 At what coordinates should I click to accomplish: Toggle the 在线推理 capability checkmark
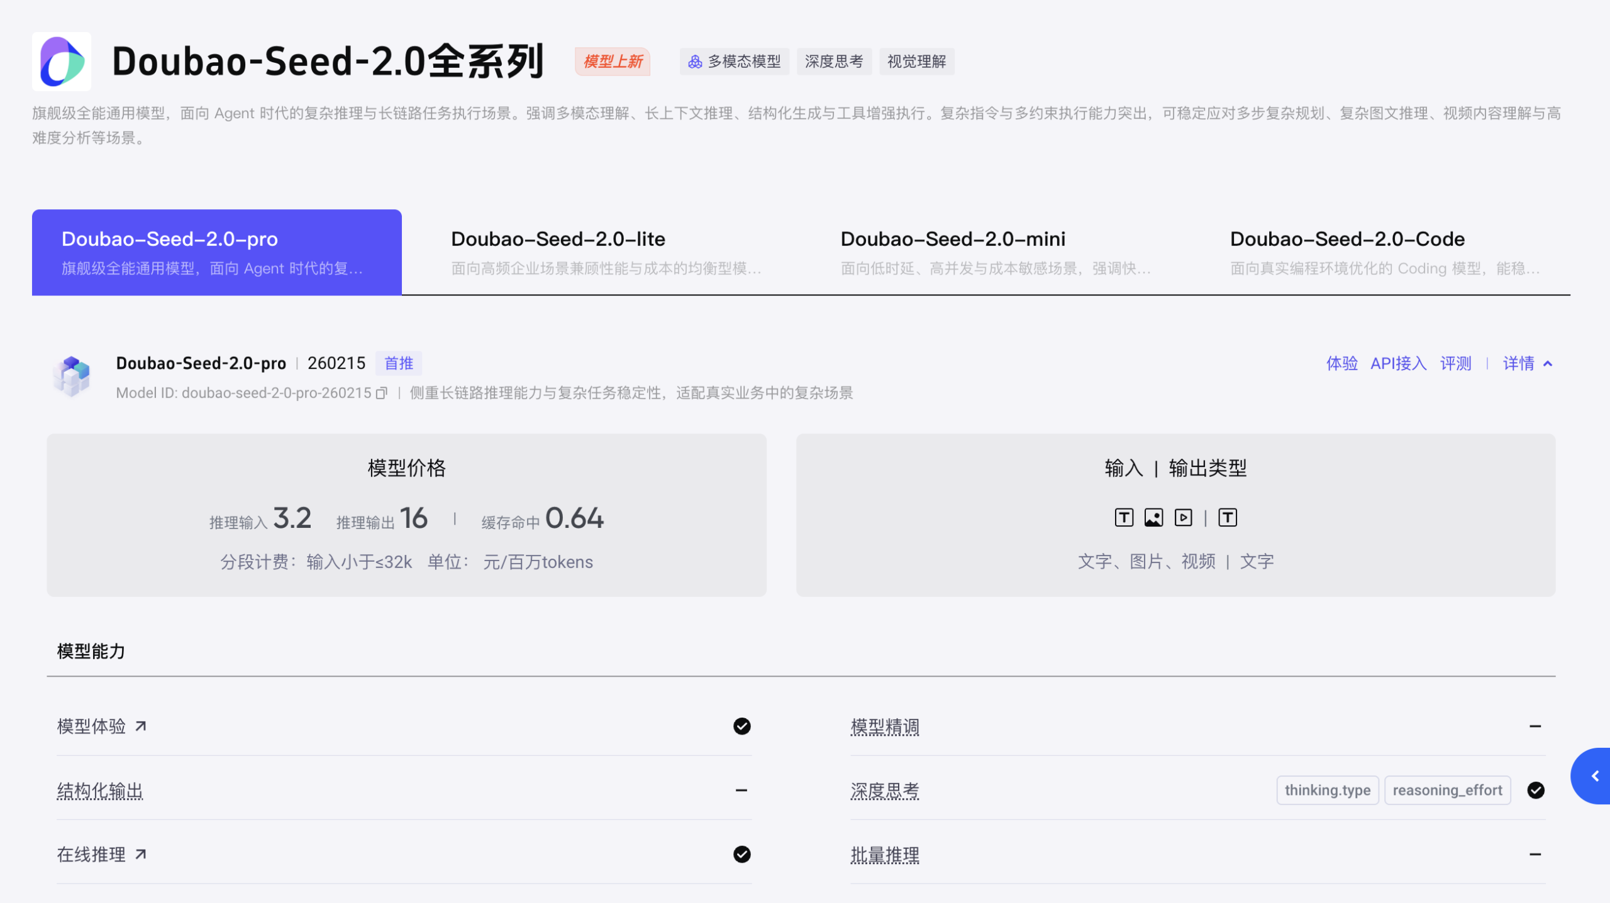(x=742, y=855)
